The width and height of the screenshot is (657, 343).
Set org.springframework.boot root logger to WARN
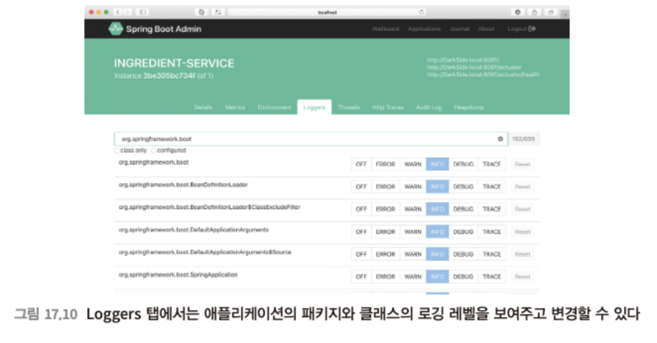tap(413, 164)
